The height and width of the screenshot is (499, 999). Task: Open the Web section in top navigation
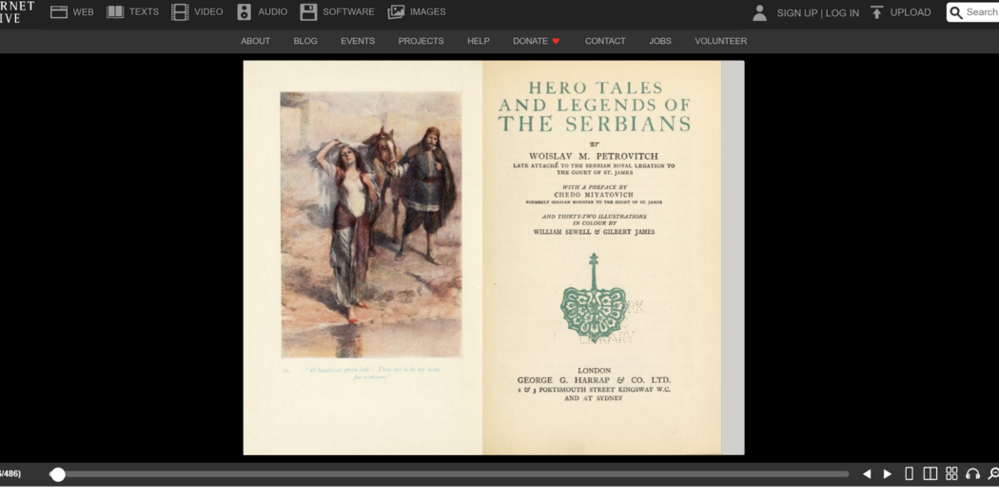[72, 12]
